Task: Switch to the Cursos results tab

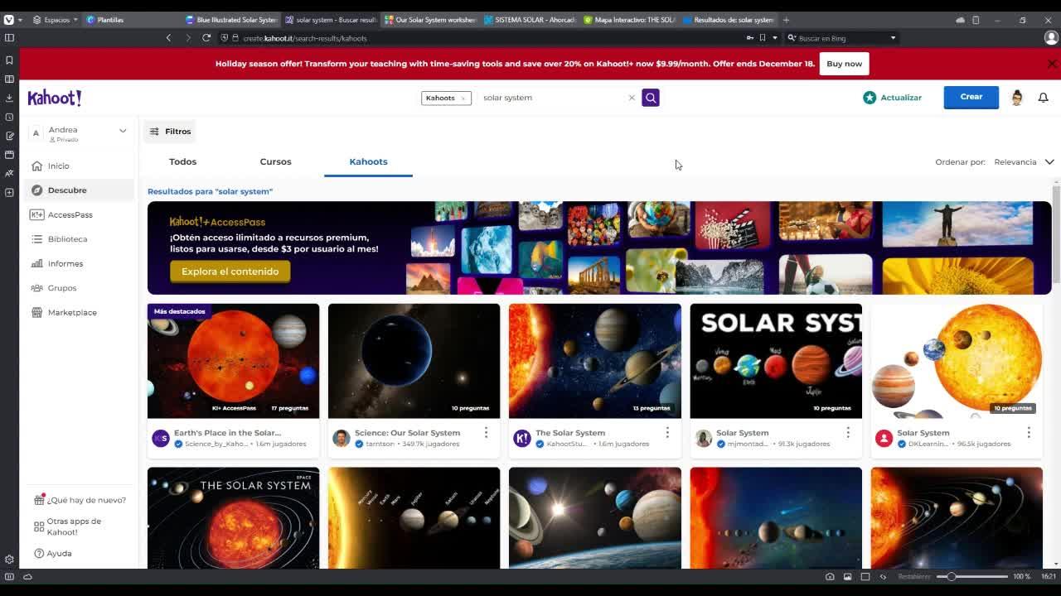Action: (x=275, y=162)
